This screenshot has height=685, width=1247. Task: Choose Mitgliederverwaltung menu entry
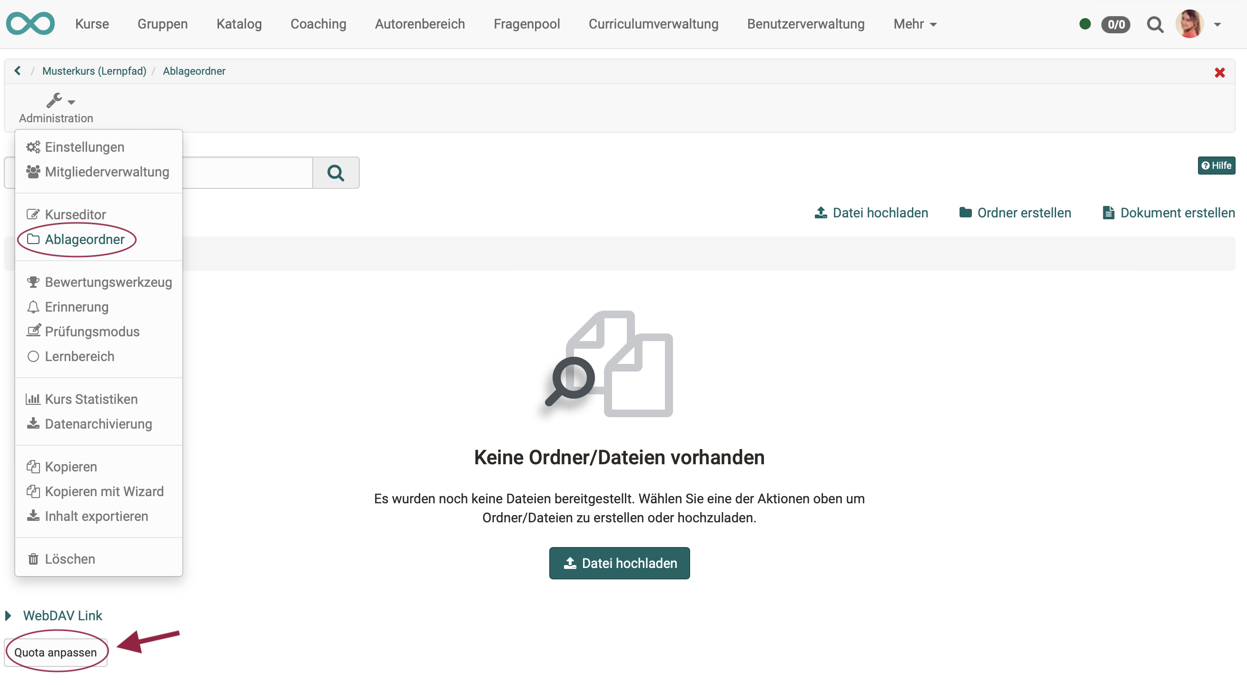[x=107, y=172]
